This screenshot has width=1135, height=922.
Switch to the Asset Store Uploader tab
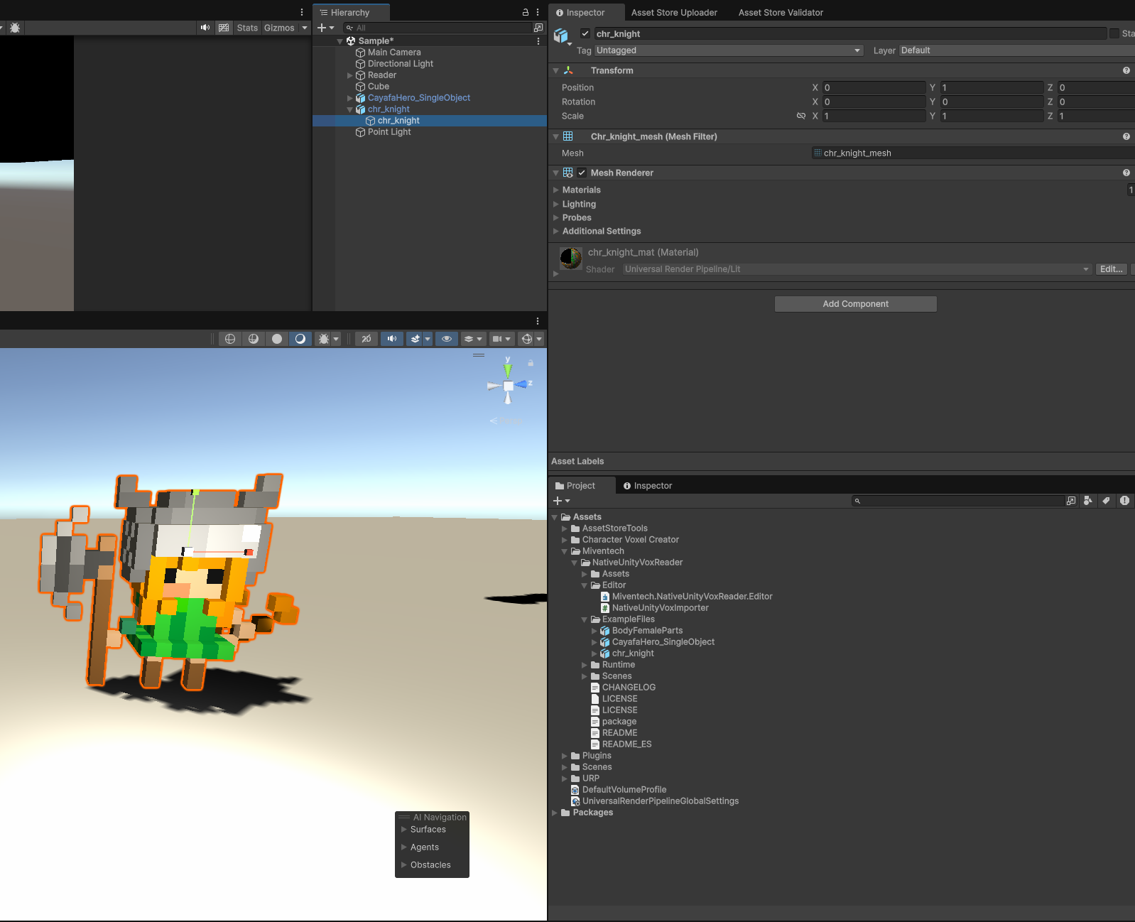674,13
